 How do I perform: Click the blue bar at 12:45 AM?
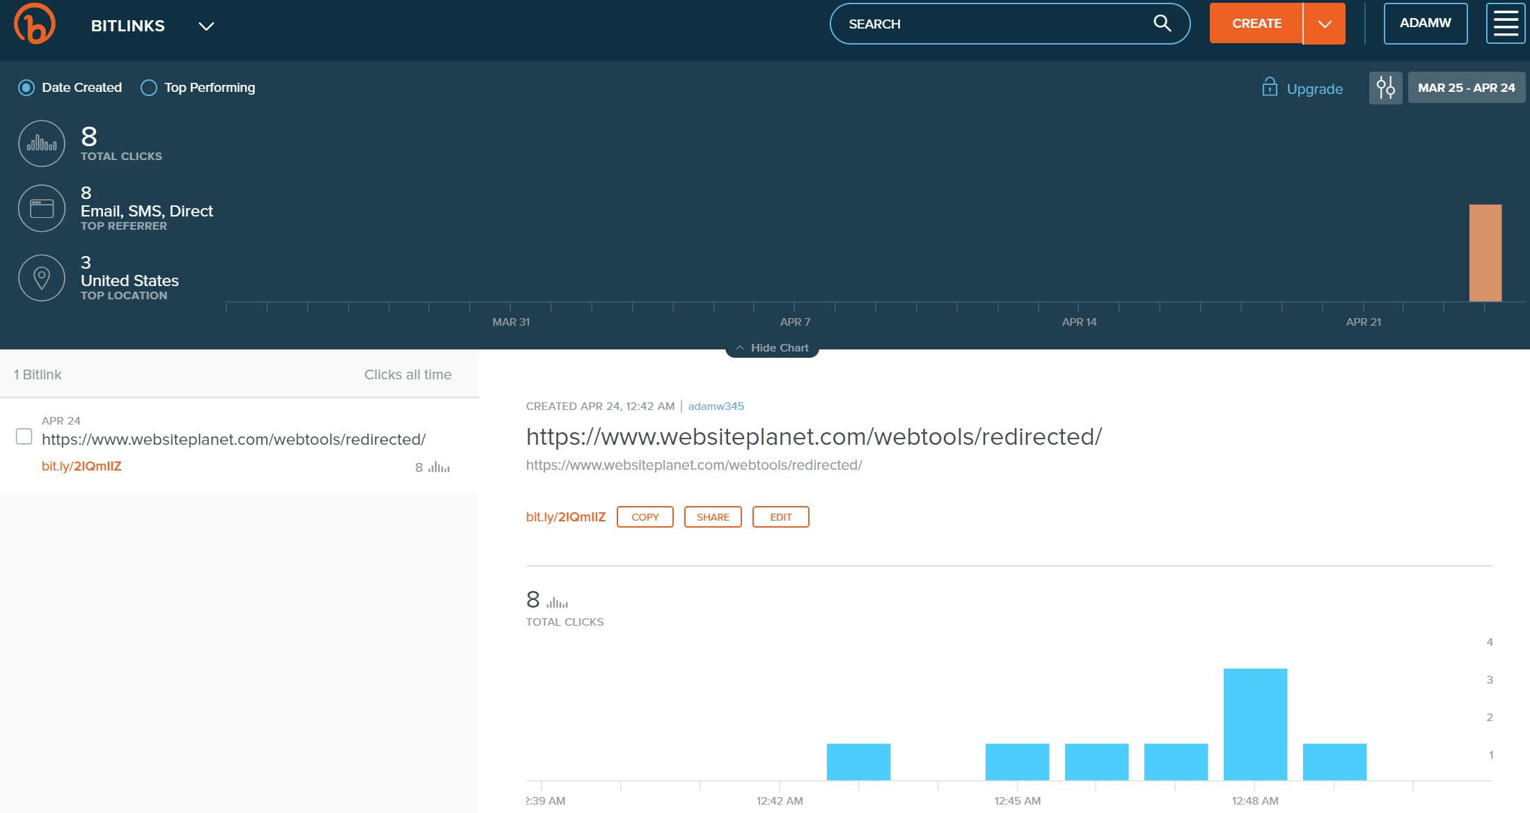tap(1017, 761)
